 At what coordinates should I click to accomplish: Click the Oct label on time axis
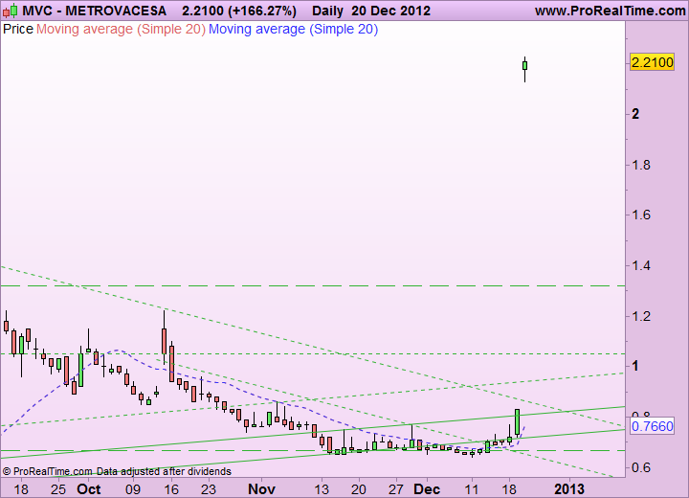pyautogui.click(x=89, y=489)
